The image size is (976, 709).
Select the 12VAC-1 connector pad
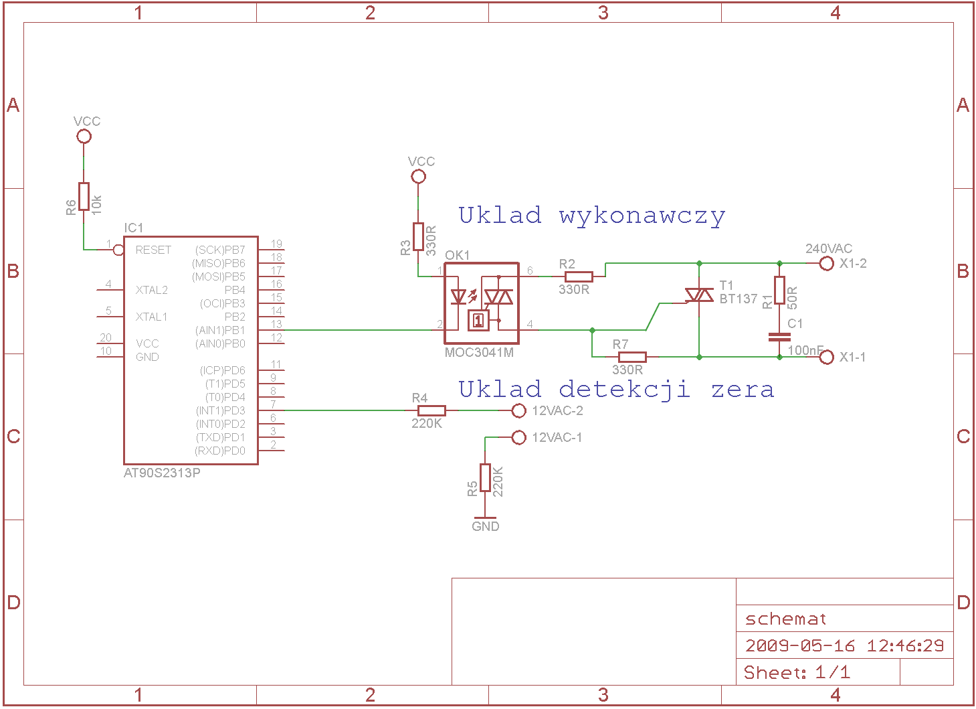point(518,437)
